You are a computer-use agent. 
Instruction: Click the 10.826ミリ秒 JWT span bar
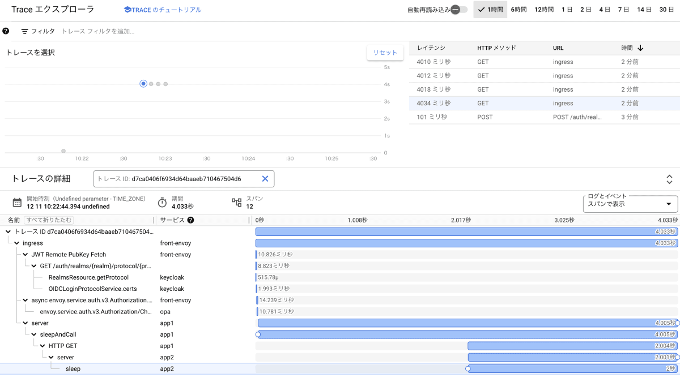[x=256, y=255]
